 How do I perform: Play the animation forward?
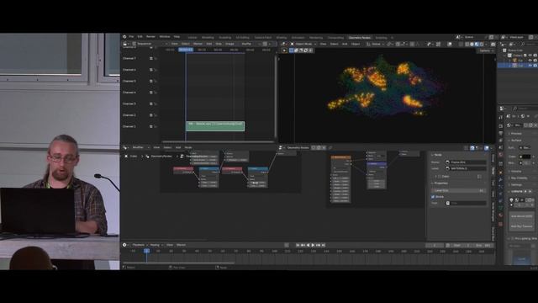313,245
